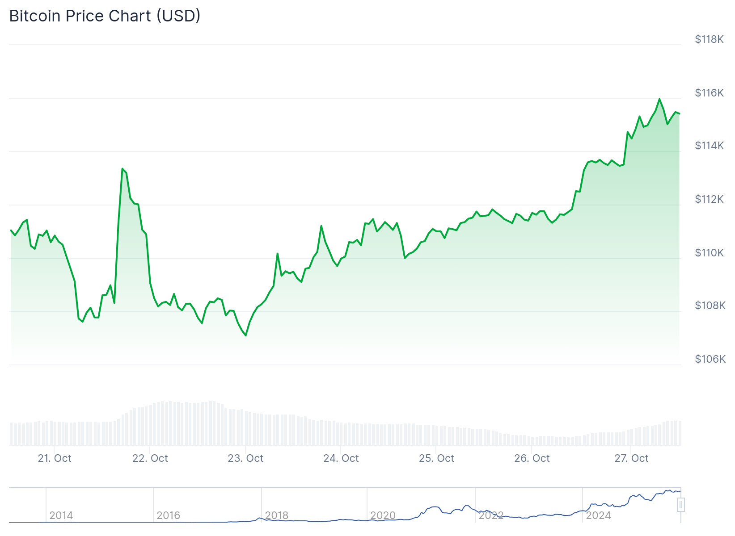The image size is (735, 536).
Task: Select the $110K y-axis label
Action: tap(709, 253)
